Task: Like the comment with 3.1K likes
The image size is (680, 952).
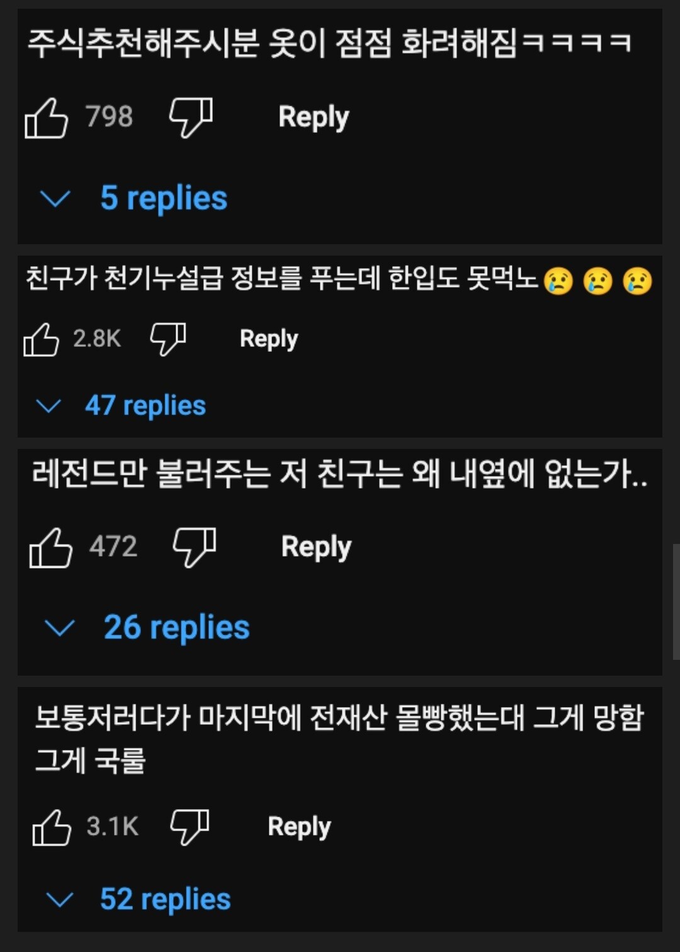Action: [52, 827]
